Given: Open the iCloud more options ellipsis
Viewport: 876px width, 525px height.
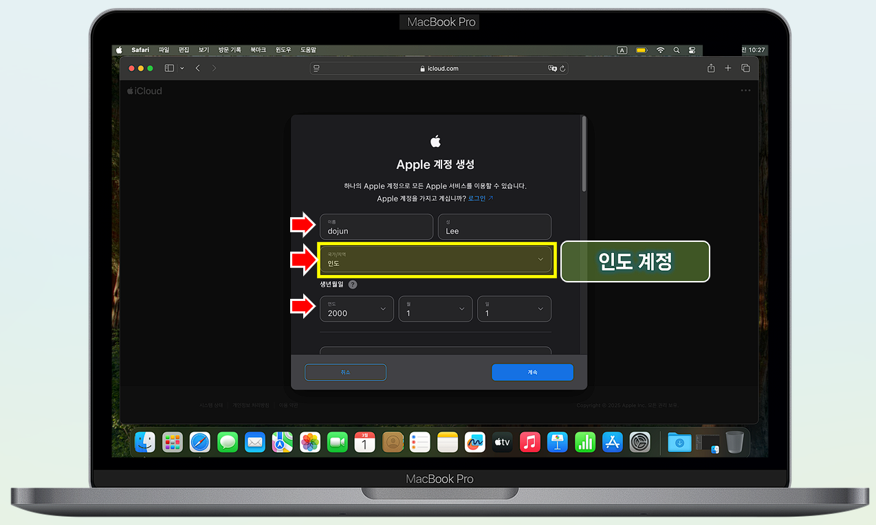Looking at the screenshot, I should click(x=745, y=91).
